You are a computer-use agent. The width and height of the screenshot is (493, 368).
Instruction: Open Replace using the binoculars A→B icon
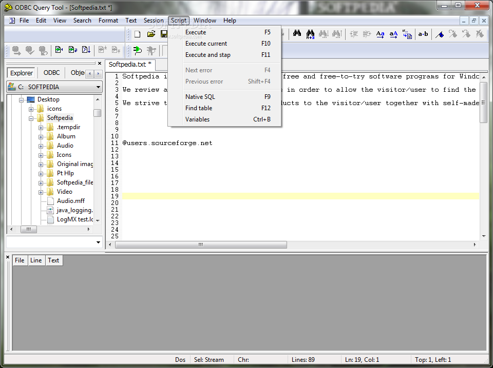310,34
